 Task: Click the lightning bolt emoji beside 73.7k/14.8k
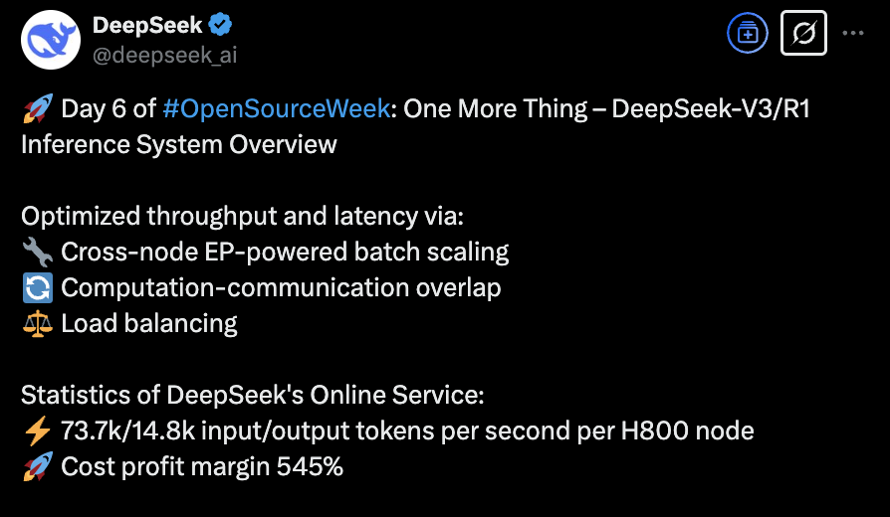click(37, 431)
